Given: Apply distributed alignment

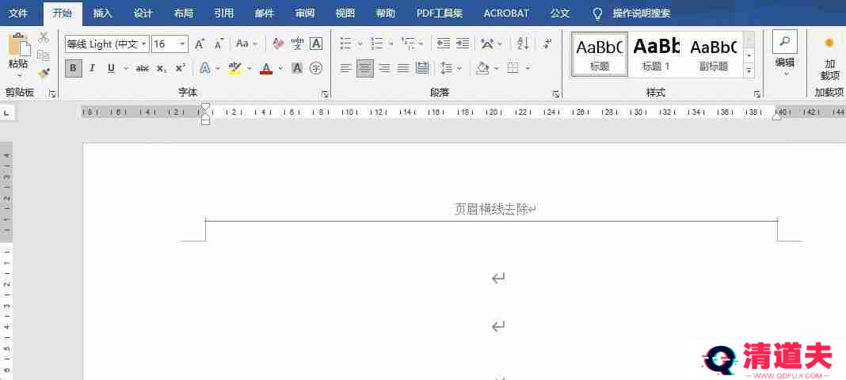Looking at the screenshot, I should click(x=422, y=68).
